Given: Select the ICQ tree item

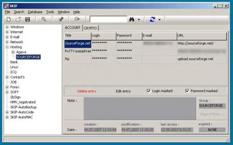Looking at the screenshot, I should coord(13,72).
